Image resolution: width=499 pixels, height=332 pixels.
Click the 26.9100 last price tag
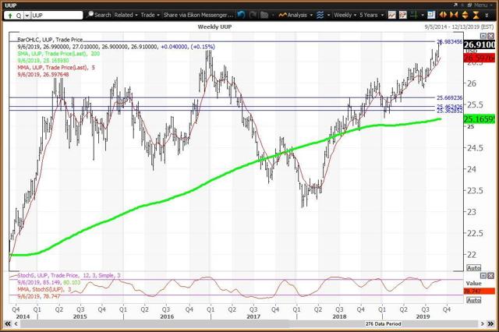(480, 44)
